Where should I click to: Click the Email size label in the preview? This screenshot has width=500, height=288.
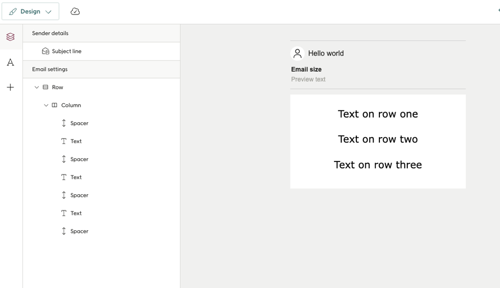[x=306, y=69]
